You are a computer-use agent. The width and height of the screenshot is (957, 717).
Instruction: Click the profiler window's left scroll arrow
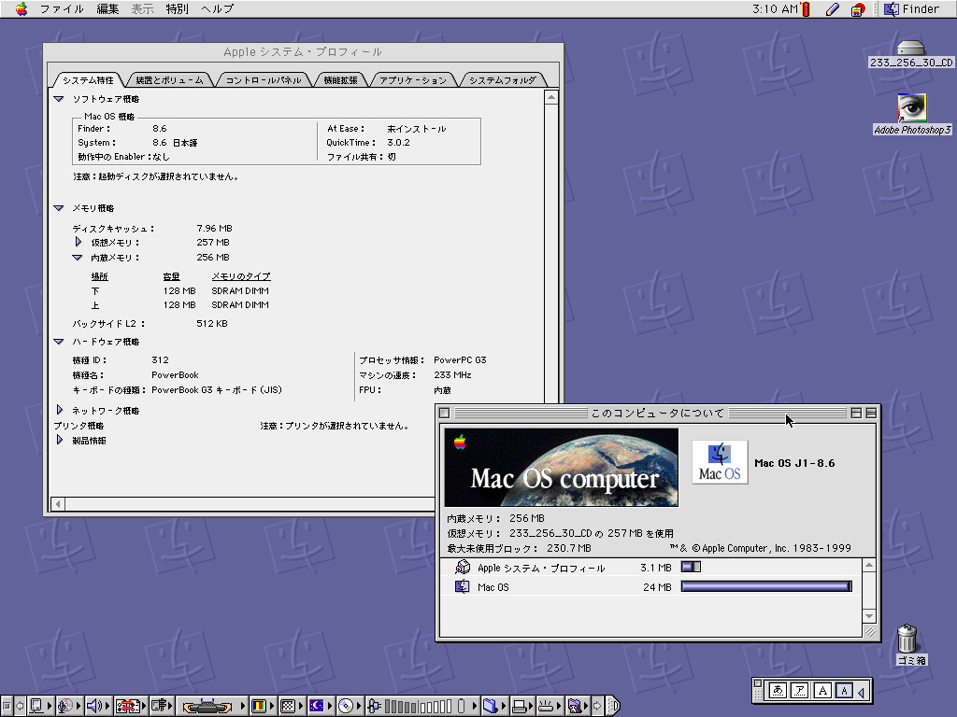[x=58, y=504]
